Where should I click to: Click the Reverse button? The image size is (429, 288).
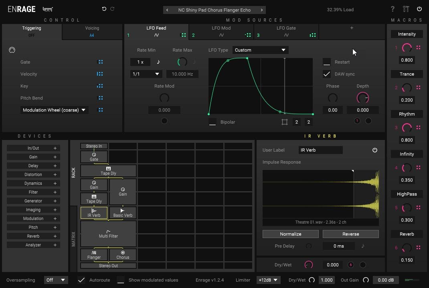click(351, 234)
